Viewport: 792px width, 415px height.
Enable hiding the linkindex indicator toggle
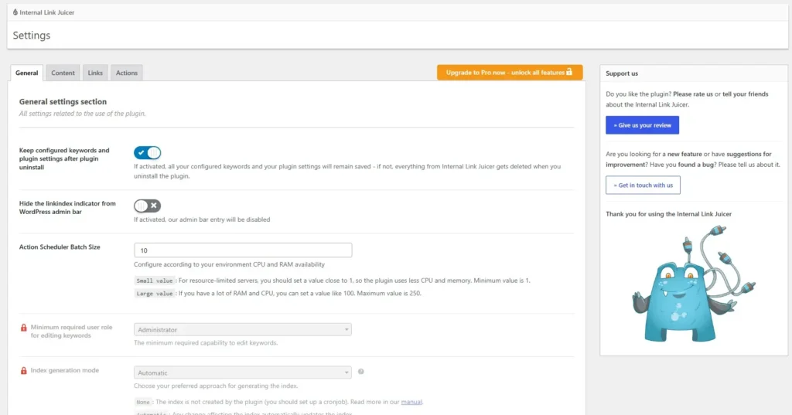[147, 206]
